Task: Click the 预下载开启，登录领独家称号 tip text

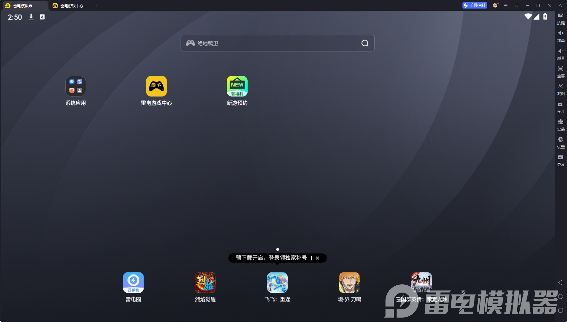Action: (x=271, y=258)
